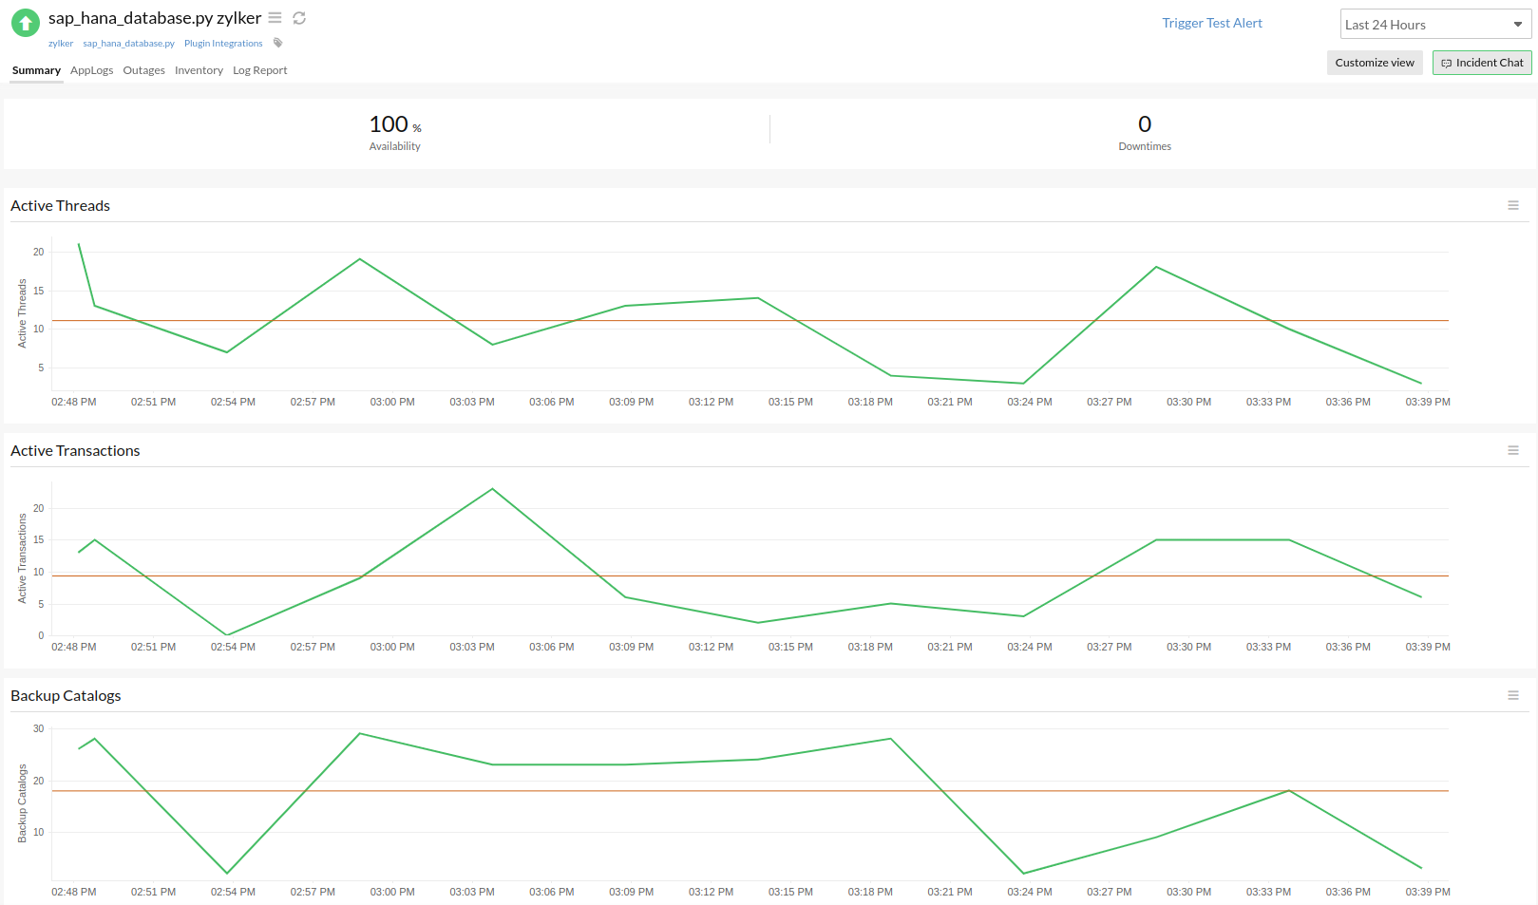This screenshot has width=1538, height=905.
Task: Open the Log Report tab
Action: click(260, 70)
